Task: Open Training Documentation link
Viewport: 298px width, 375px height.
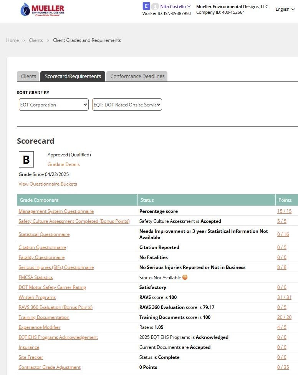Action: 44,317
